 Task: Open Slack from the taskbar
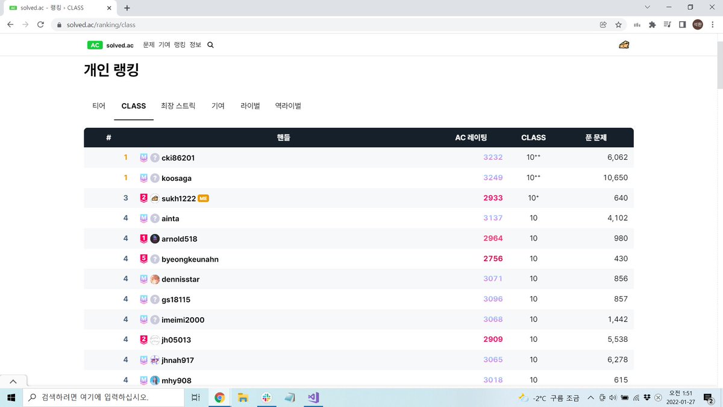click(266, 397)
